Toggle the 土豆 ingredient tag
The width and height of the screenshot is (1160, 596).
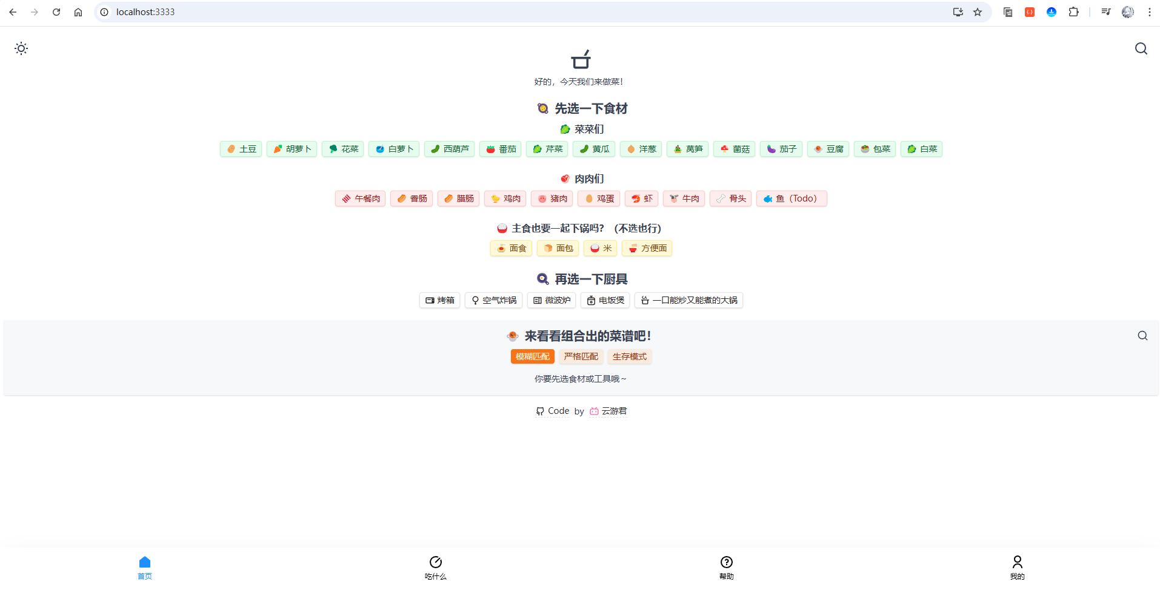tap(241, 149)
